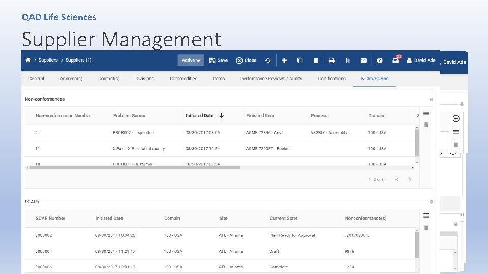
Task: Go to the home icon in breadcrumb
Action: click(x=28, y=60)
